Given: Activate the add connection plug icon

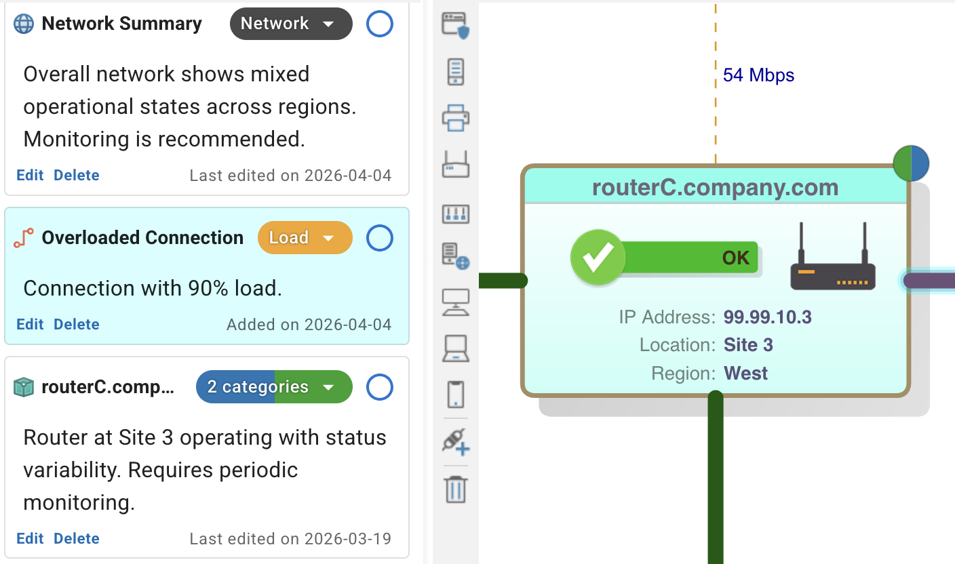Looking at the screenshot, I should (x=456, y=441).
